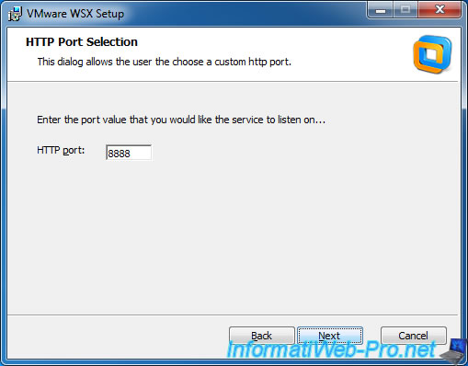
Task: Click the 'HTTP Port Selection' heading
Action: pyautogui.click(x=82, y=42)
